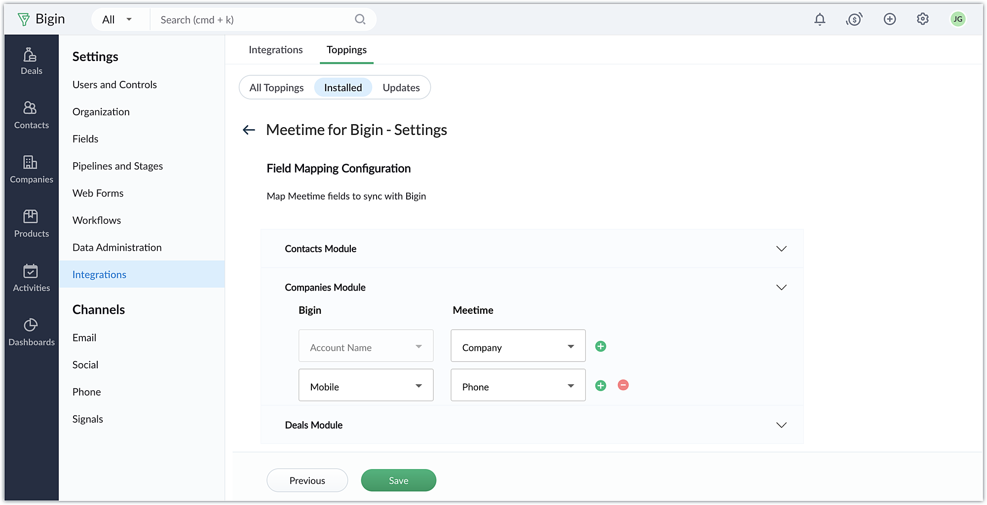This screenshot has width=987, height=505.
Task: Open the Phone Meetime field dropdown
Action: tap(518, 385)
